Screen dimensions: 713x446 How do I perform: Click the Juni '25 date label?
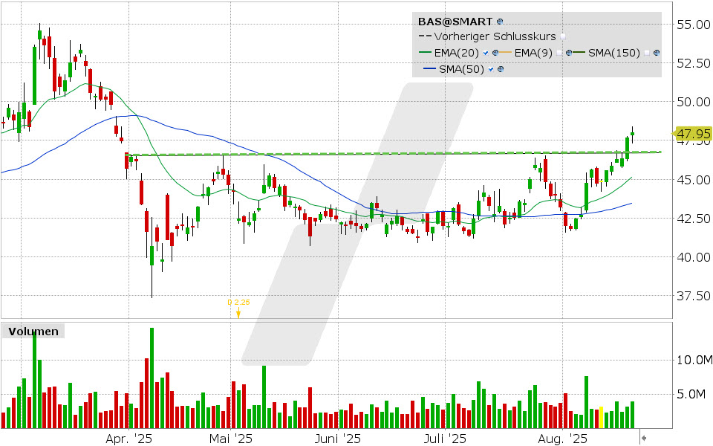[x=338, y=439]
